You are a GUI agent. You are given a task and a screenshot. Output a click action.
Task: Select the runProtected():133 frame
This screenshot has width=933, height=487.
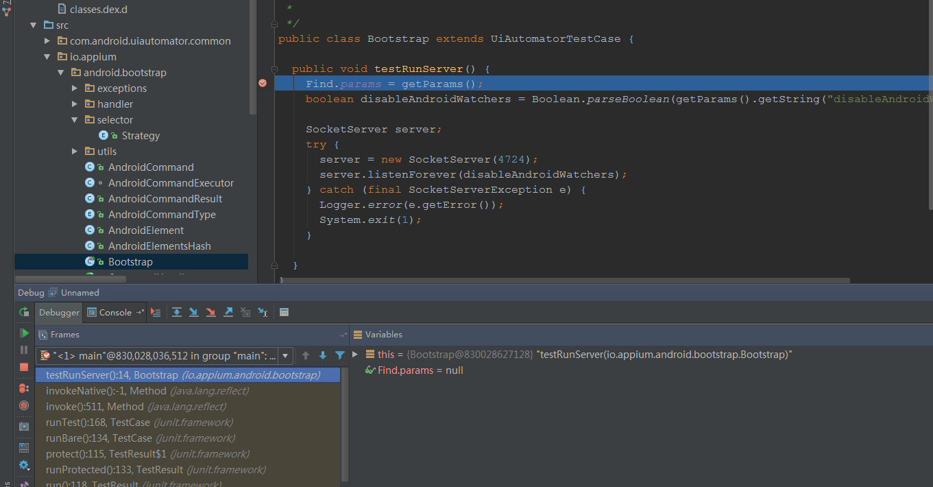pos(188,470)
